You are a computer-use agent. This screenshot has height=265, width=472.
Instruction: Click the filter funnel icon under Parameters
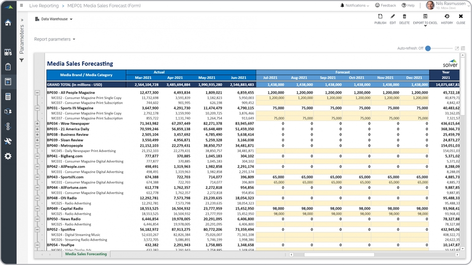[x=22, y=60]
